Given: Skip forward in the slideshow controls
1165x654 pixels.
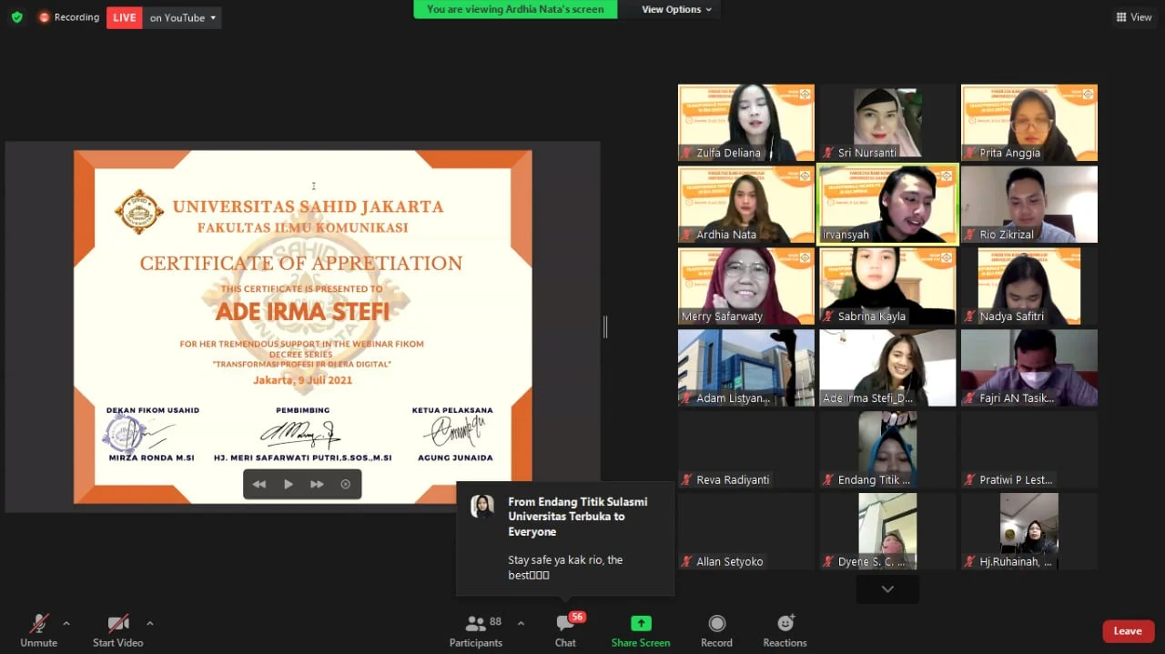Looking at the screenshot, I should [317, 484].
